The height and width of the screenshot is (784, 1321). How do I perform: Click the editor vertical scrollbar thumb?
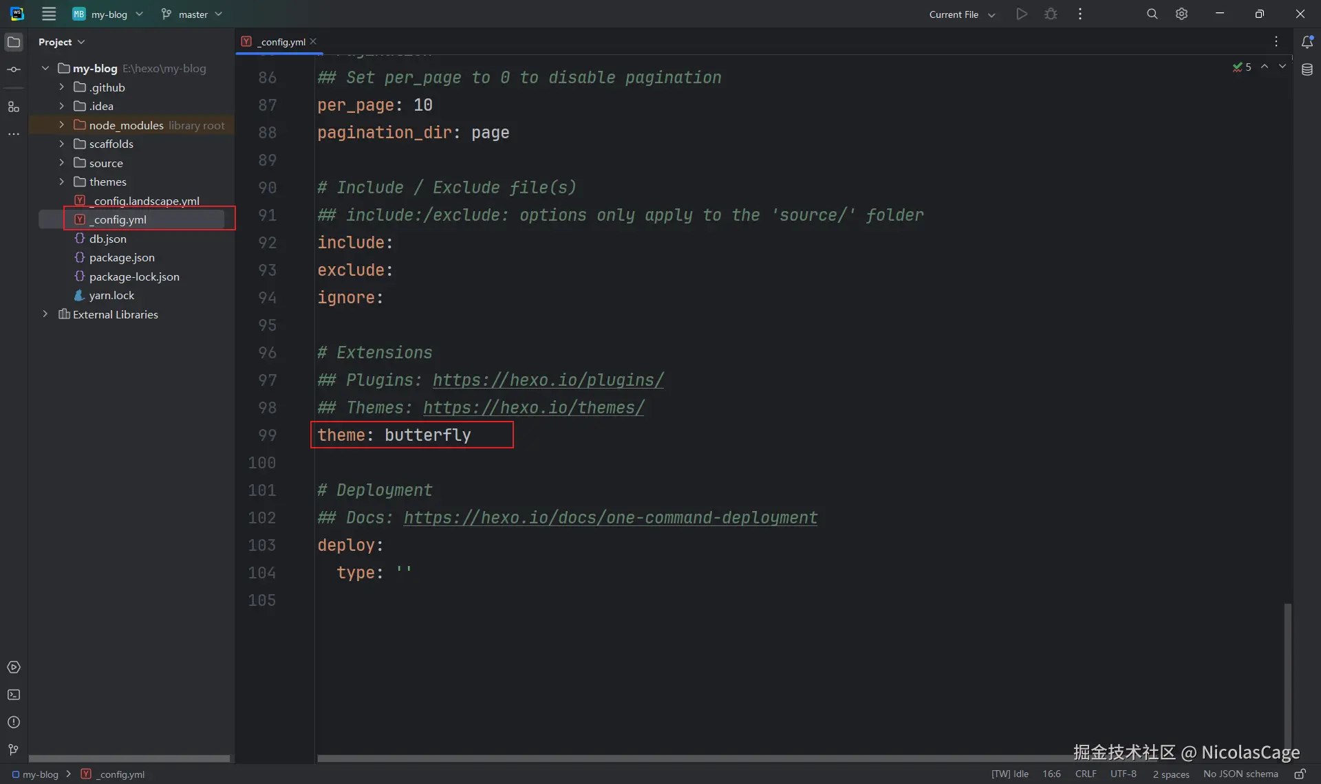pos(1287,677)
